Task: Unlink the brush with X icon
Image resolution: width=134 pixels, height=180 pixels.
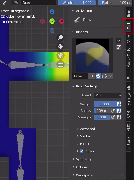Action: [110, 76]
